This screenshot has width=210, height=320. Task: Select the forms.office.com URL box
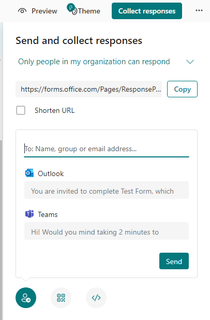(x=88, y=89)
